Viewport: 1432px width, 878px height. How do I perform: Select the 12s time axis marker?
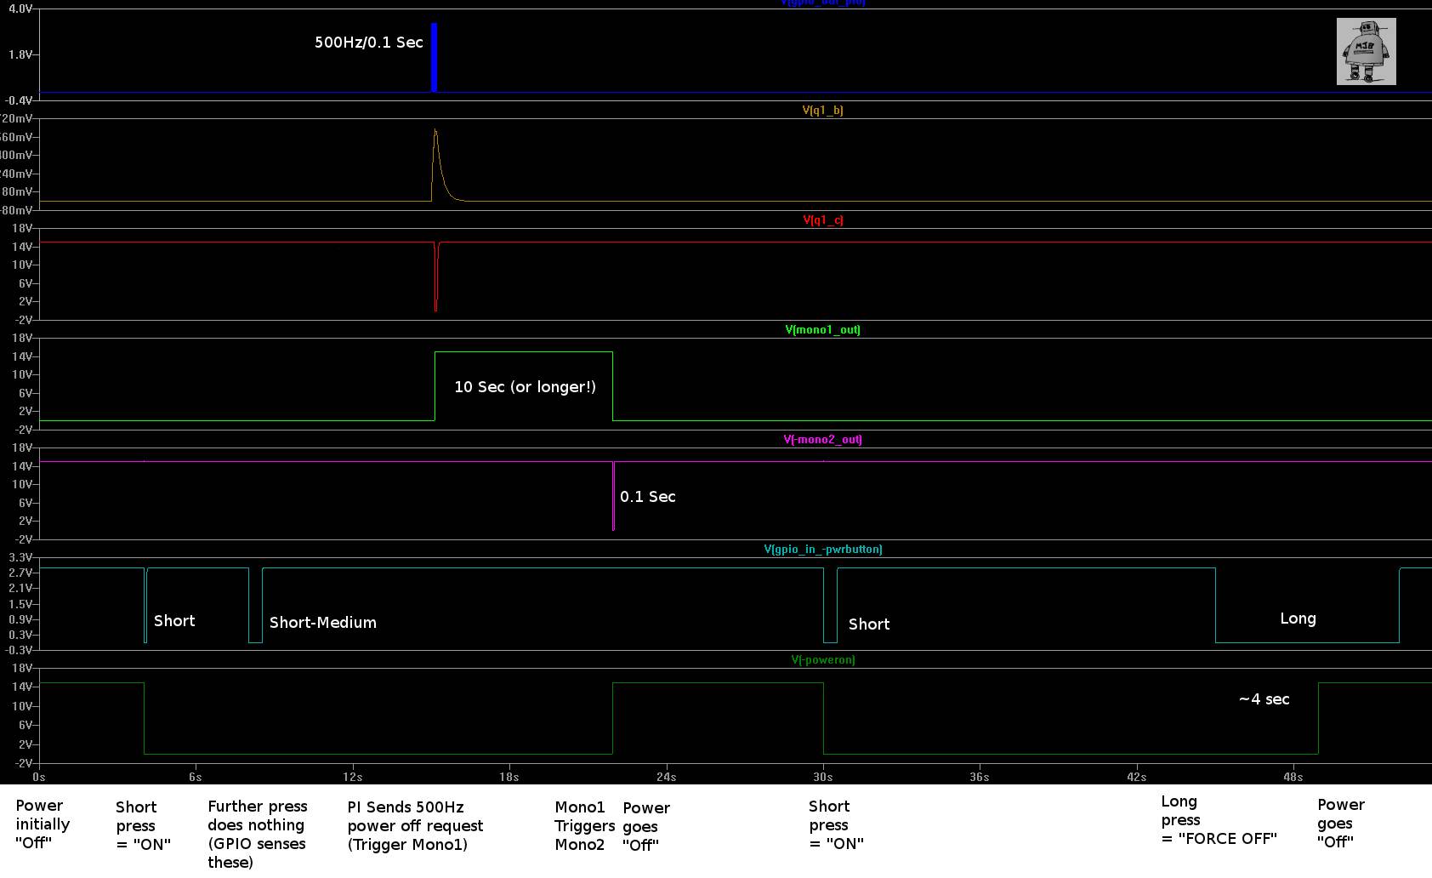point(352,777)
